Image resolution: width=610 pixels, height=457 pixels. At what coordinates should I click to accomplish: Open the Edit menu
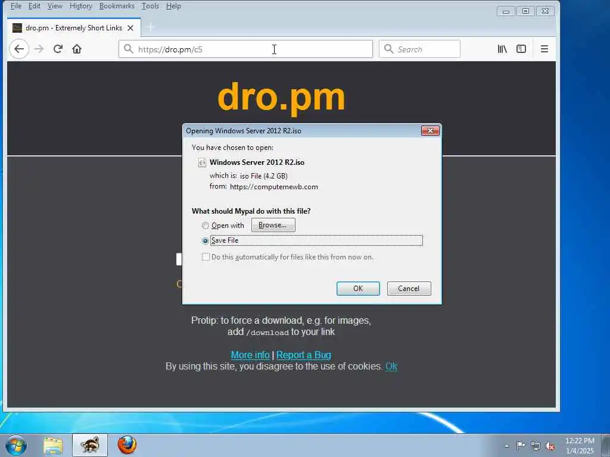pos(34,6)
